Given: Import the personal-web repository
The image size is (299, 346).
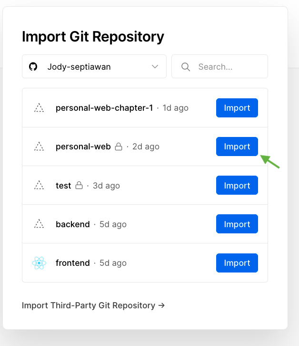Looking at the screenshot, I should click(x=237, y=147).
